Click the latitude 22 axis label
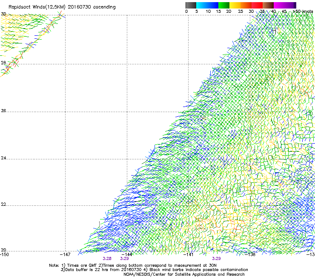This screenshot has width=315, height=277. [3, 205]
